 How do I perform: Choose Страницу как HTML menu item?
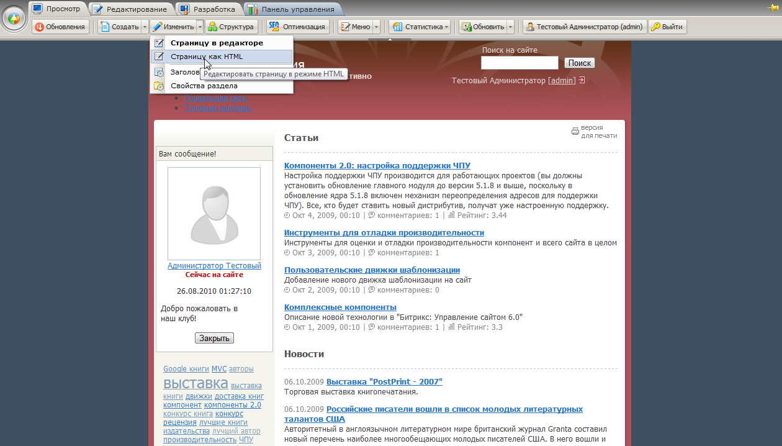[222, 57]
